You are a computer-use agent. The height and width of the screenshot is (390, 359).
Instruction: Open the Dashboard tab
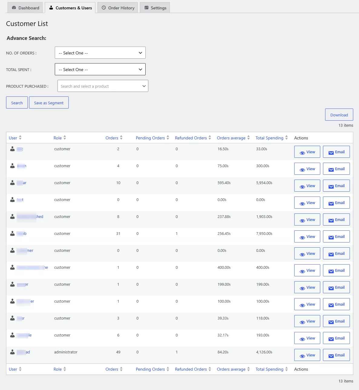(25, 8)
